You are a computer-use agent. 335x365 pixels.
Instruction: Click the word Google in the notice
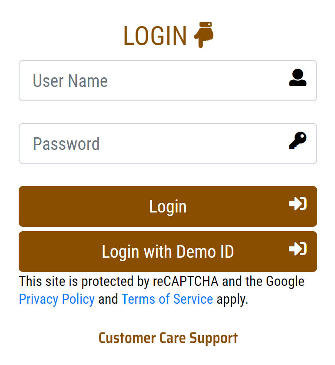285,282
